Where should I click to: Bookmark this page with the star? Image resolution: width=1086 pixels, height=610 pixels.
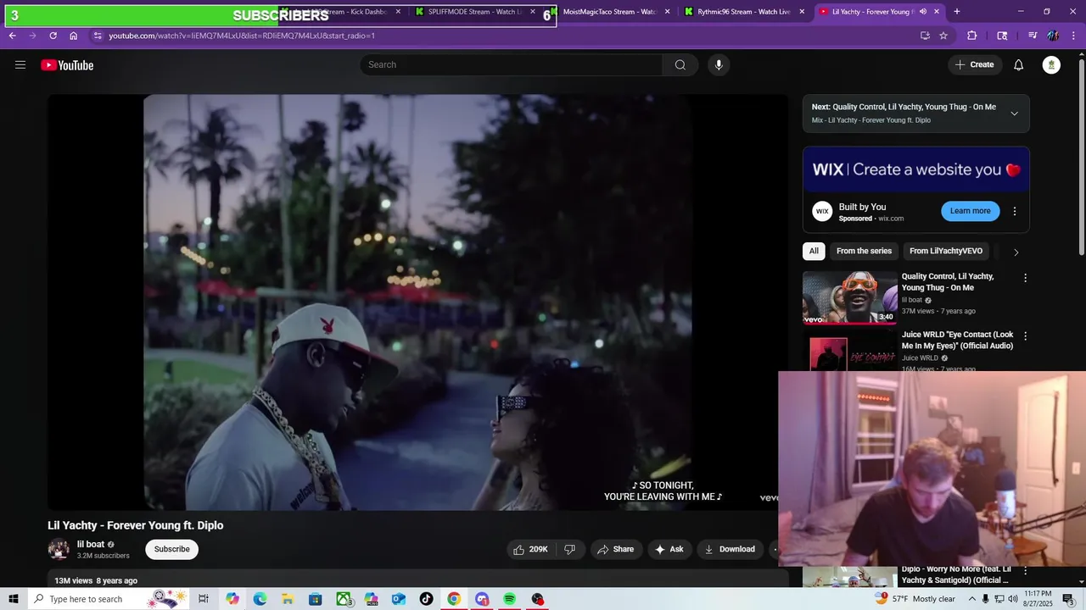click(x=943, y=36)
